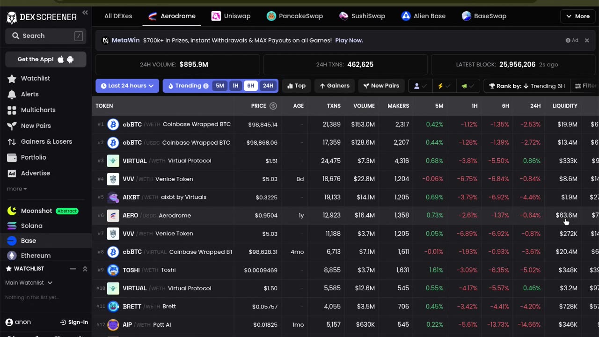Image resolution: width=599 pixels, height=337 pixels.
Task: Click the anon user profile
Action: pyautogui.click(x=18, y=322)
